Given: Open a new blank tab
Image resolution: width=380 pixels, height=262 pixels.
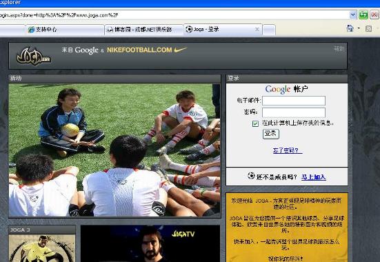Looking at the screenshot, I should pyautogui.click(x=269, y=30).
